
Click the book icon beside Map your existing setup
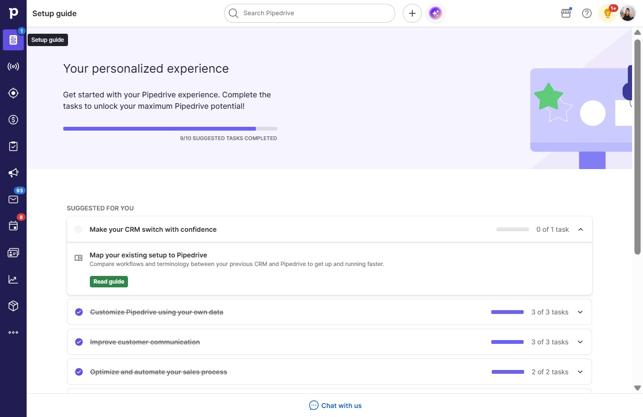pyautogui.click(x=78, y=258)
